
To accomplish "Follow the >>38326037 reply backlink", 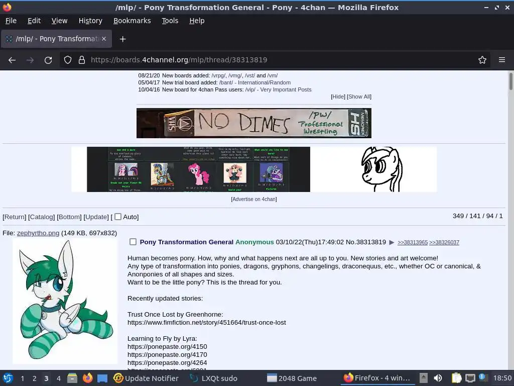I will tap(444, 243).
